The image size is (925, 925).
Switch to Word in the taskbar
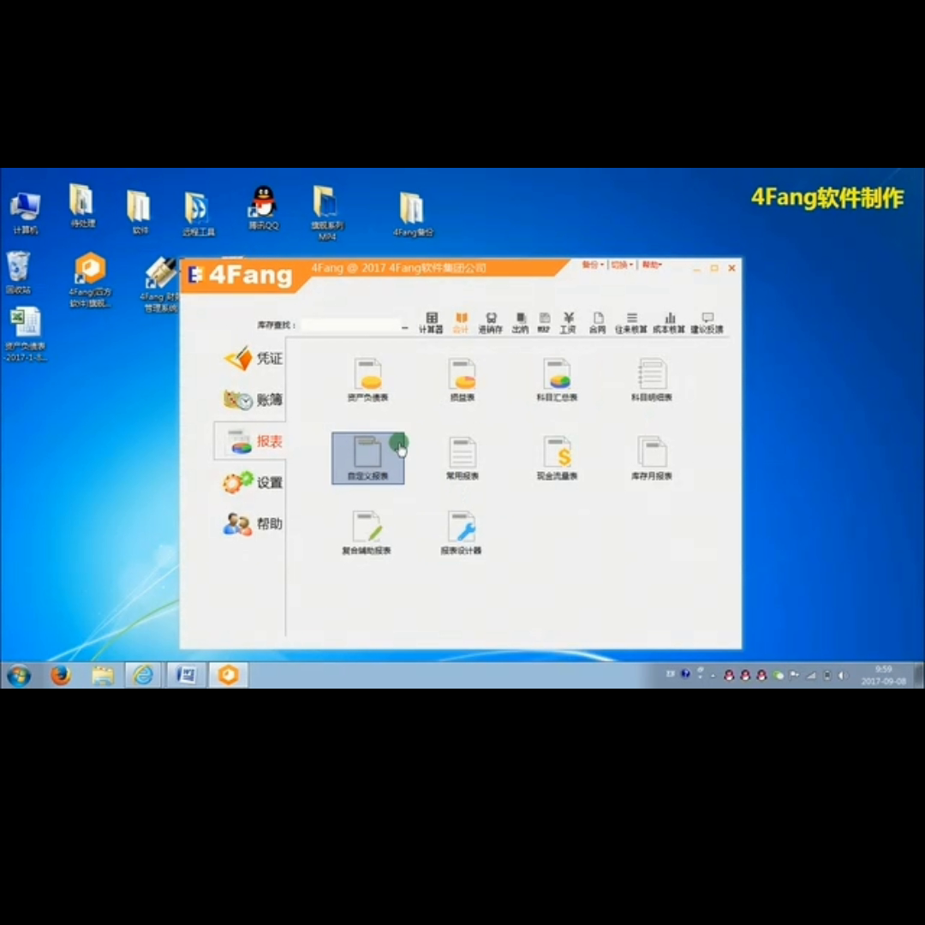[187, 675]
